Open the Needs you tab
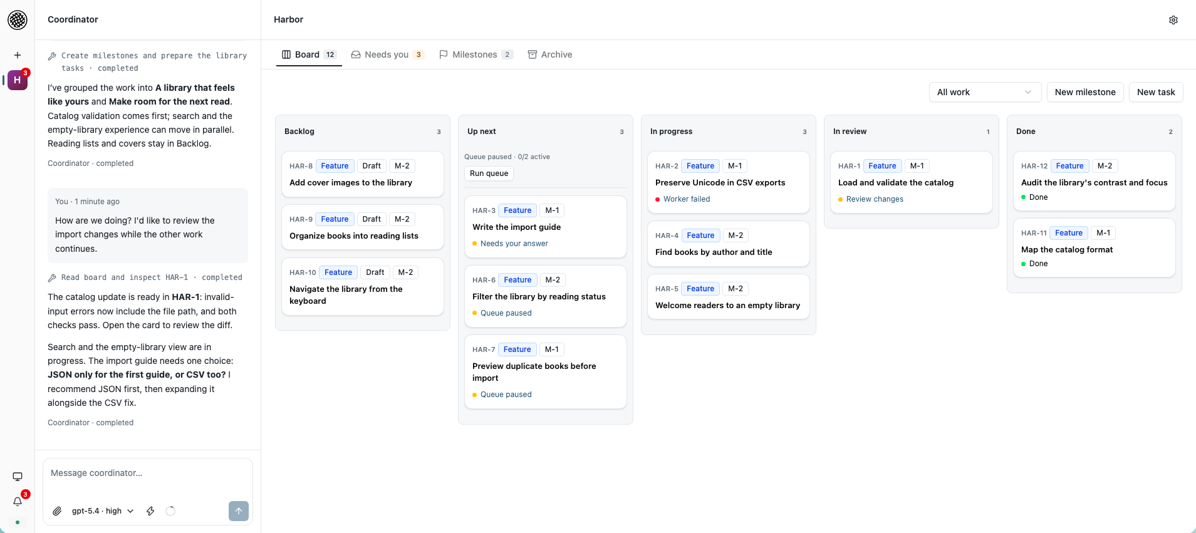Image resolution: width=1196 pixels, height=533 pixels. (x=388, y=54)
